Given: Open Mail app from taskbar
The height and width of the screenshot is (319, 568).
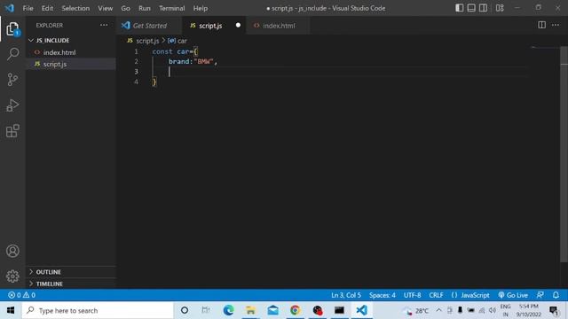Looking at the screenshot, I should (273, 310).
